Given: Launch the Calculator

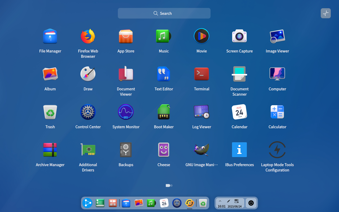Looking at the screenshot, I should 277,112.
